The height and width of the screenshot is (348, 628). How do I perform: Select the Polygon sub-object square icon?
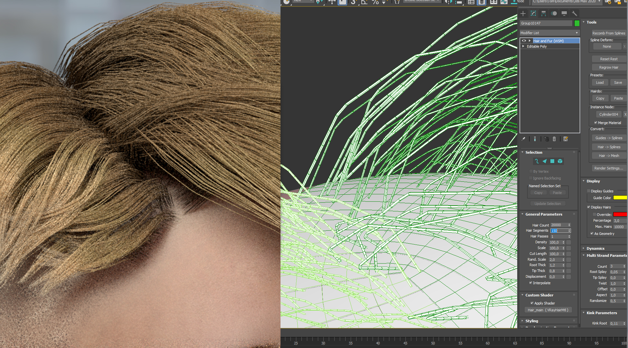point(552,161)
